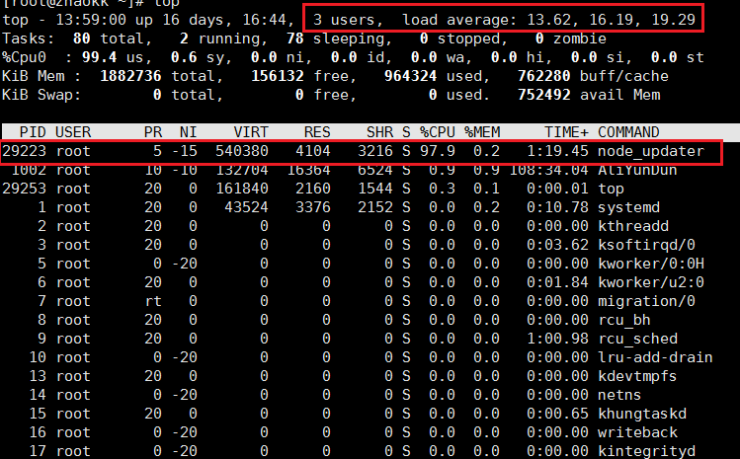The width and height of the screenshot is (740, 459).
Task: Click the VIRT column header
Action: [251, 132]
